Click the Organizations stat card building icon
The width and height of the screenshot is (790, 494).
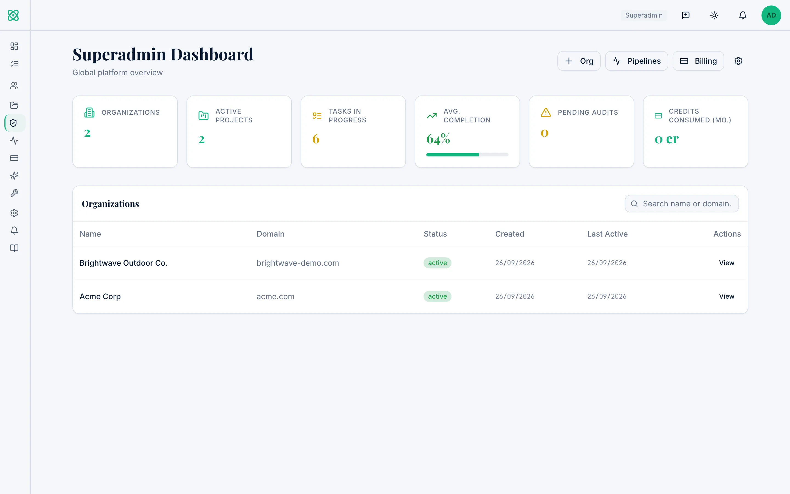pos(89,113)
